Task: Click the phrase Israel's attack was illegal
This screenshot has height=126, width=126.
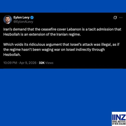Action: tap(91, 45)
